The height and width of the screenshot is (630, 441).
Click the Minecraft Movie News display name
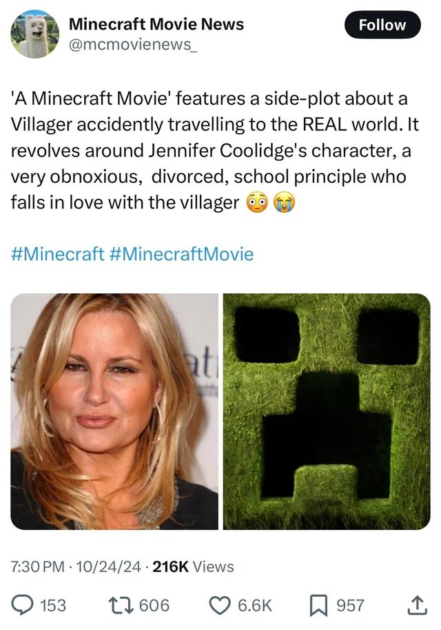156,24
